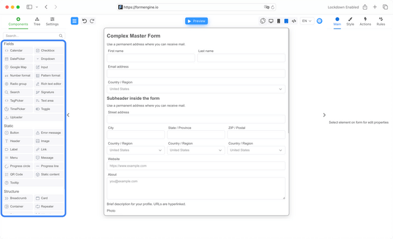Open the first Country / Region dropdown under Email address
This screenshot has height=239, width=393.
(196, 89)
